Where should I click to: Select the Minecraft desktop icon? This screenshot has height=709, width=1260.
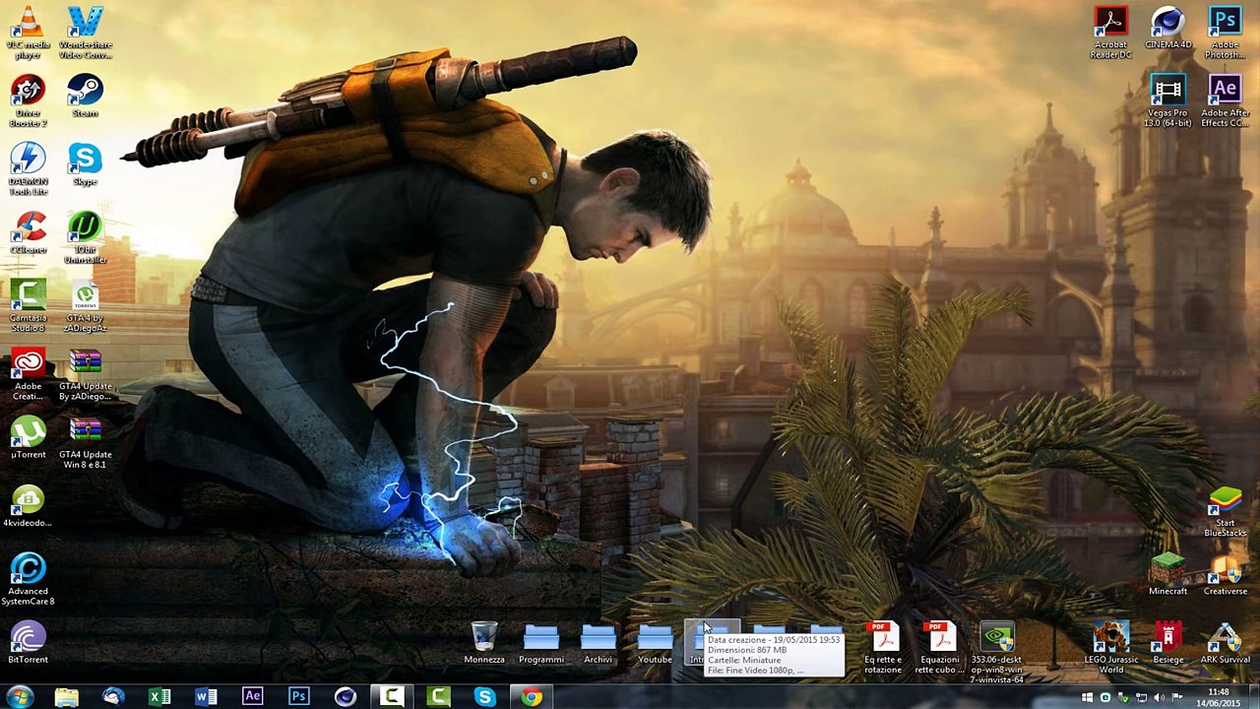(1167, 569)
